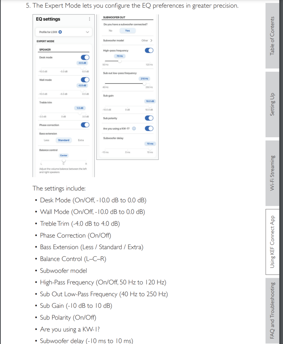
Task: Toggle the KW-1 usage switch
Action: click(149, 129)
